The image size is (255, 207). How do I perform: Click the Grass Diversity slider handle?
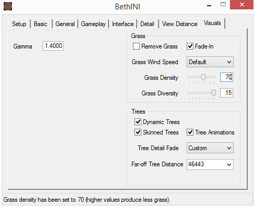[x=214, y=93]
